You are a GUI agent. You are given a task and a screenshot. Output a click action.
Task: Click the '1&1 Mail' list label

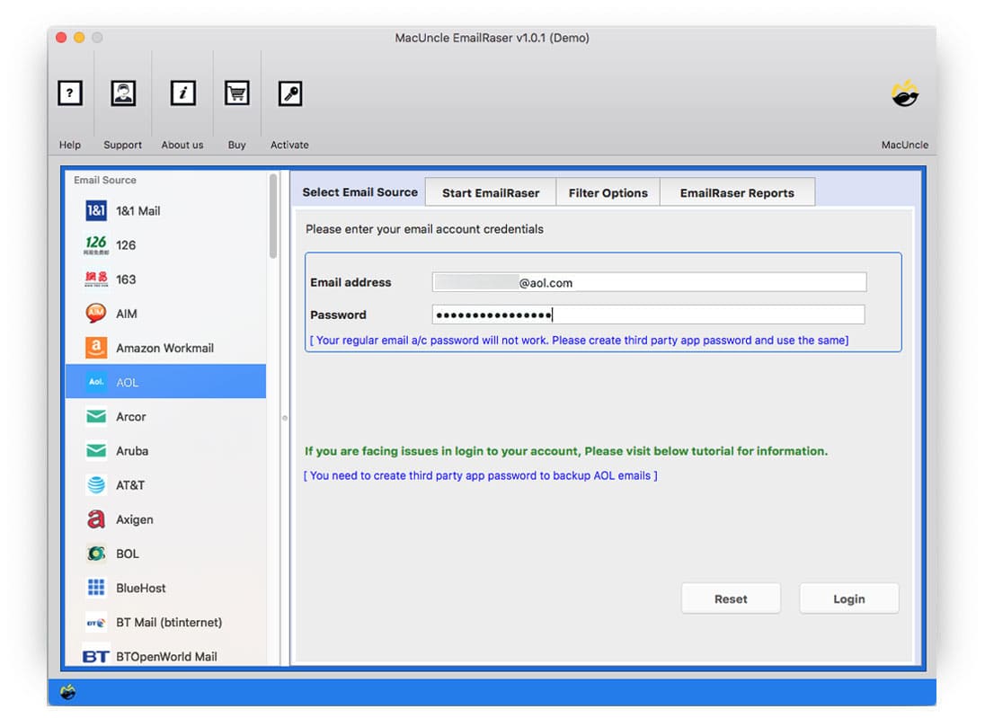click(x=138, y=211)
